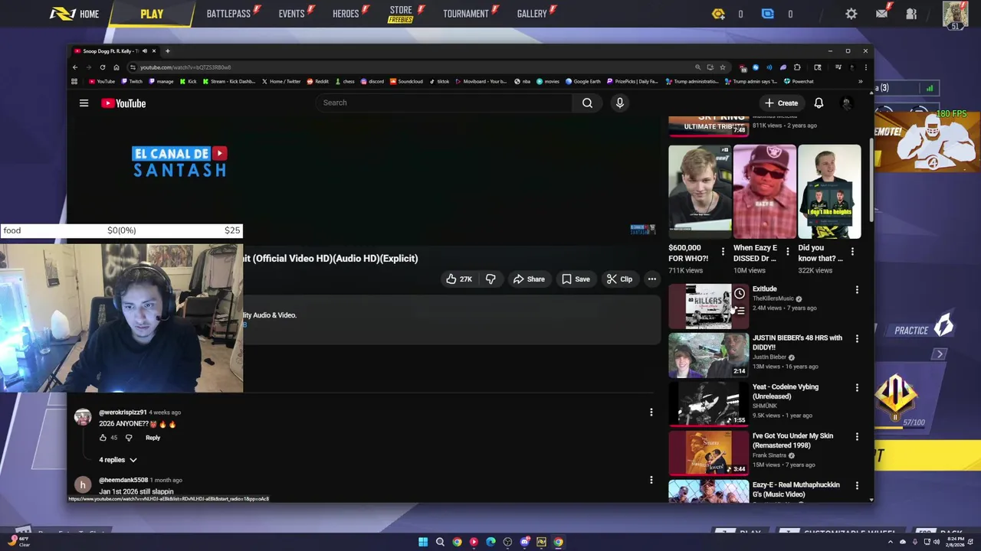
Task: Click the browser back arrow
Action: coord(74,67)
